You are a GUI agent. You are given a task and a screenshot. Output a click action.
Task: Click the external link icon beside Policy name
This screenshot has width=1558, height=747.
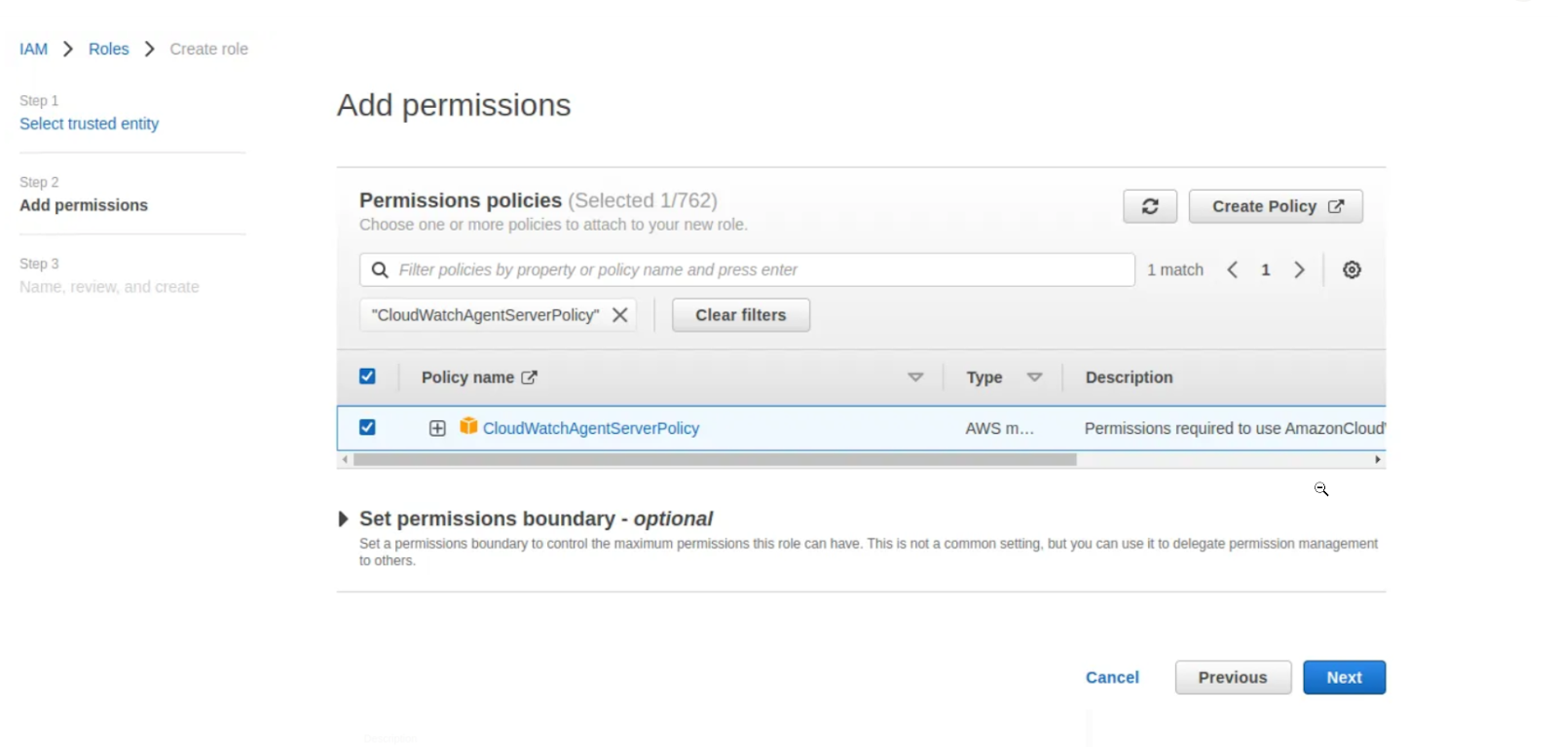(530, 376)
